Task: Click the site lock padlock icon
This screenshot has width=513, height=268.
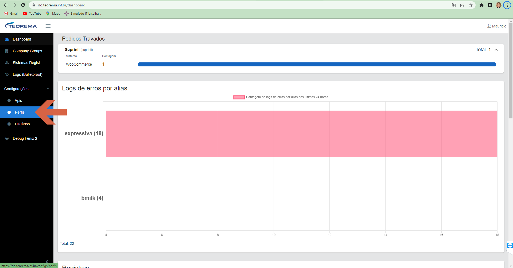Action: pyautogui.click(x=34, y=5)
